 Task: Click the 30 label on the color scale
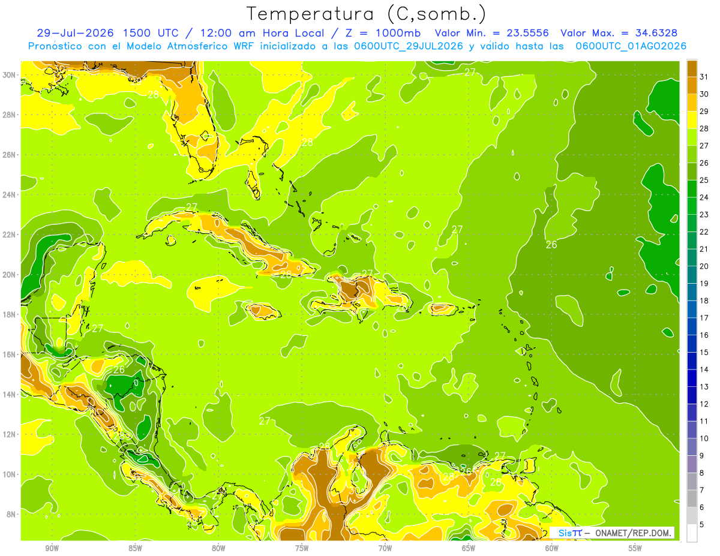pyautogui.click(x=704, y=94)
